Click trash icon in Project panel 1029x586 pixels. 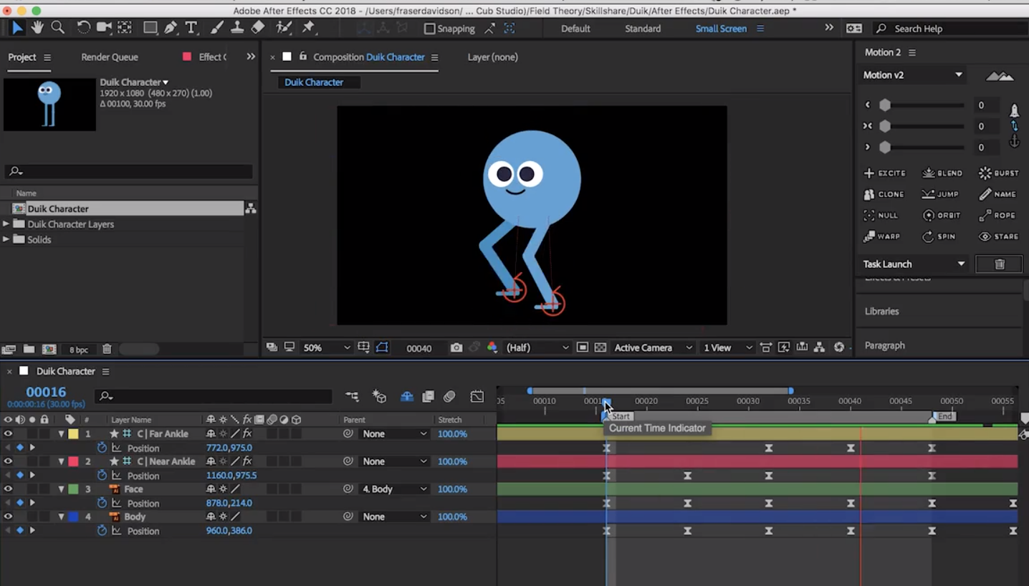107,350
